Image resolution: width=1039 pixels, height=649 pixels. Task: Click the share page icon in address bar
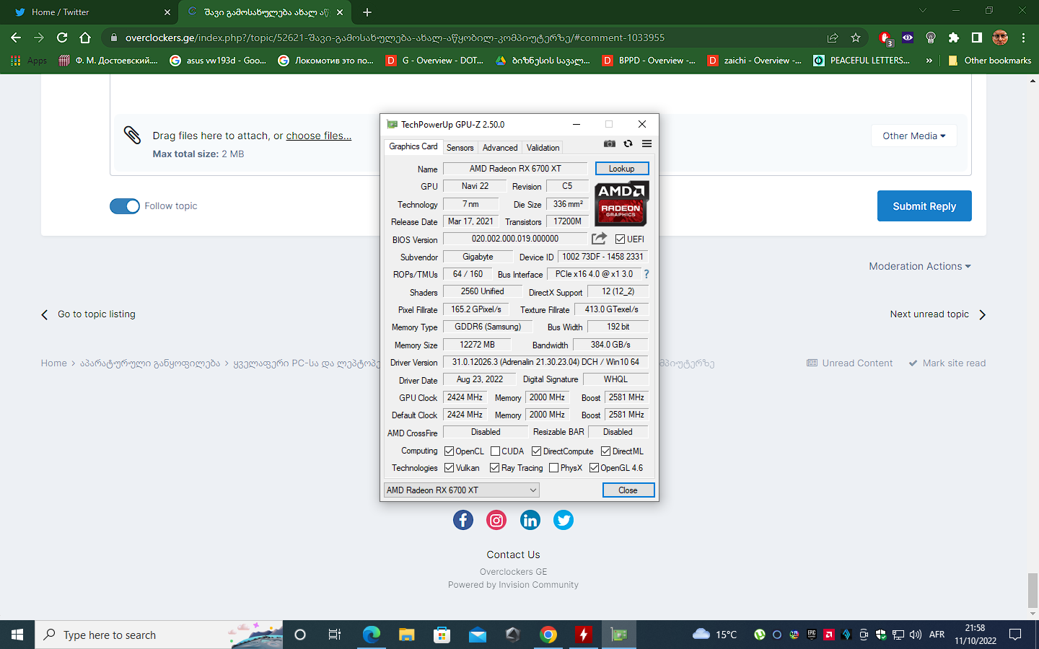(833, 37)
